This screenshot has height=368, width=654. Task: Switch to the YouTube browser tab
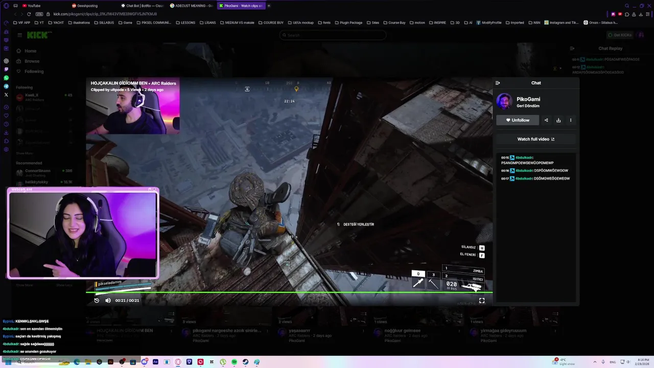(x=32, y=6)
